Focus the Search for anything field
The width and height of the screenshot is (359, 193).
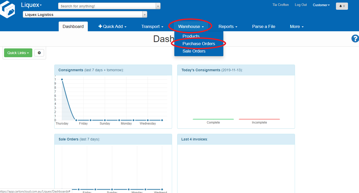click(x=107, y=6)
